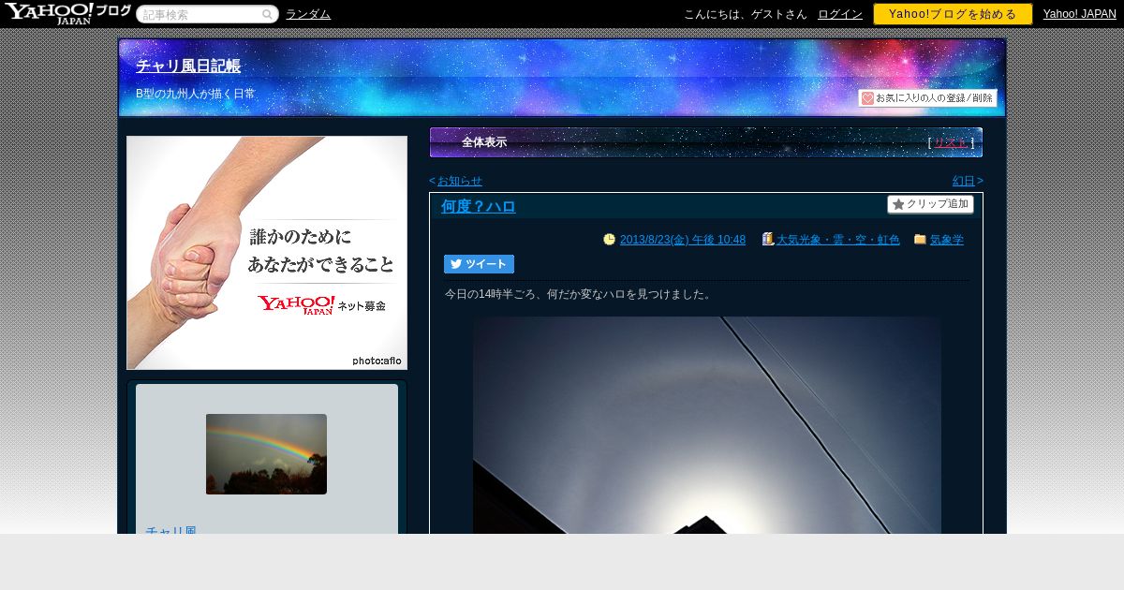This screenshot has width=1124, height=590.
Task: Click the heart icon on the favorites button
Action: pyautogui.click(x=867, y=97)
